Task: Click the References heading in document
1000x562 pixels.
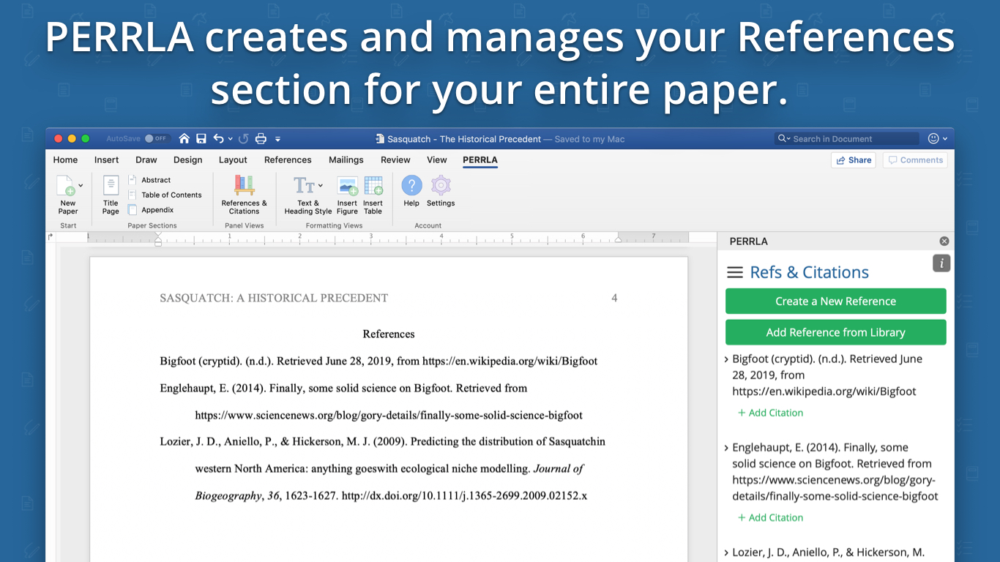Action: [389, 334]
